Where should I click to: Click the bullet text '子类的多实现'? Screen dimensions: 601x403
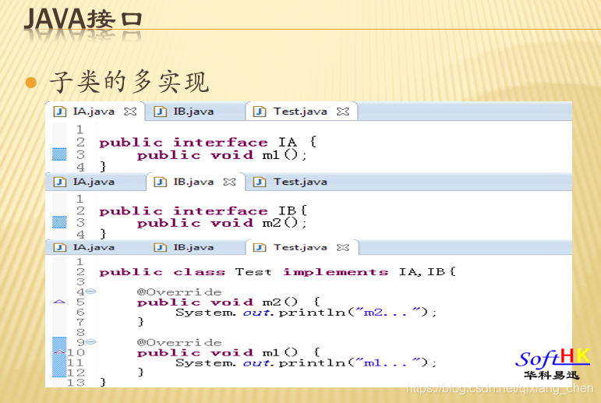point(129,82)
